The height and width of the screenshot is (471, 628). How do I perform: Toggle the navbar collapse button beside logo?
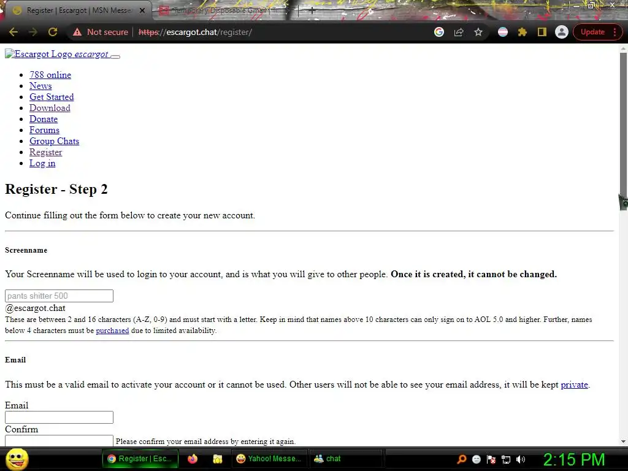click(115, 56)
